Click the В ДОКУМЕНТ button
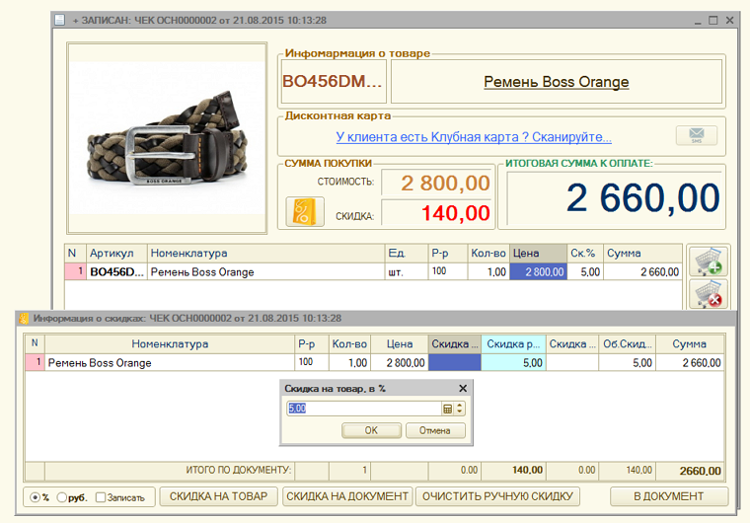 point(669,496)
